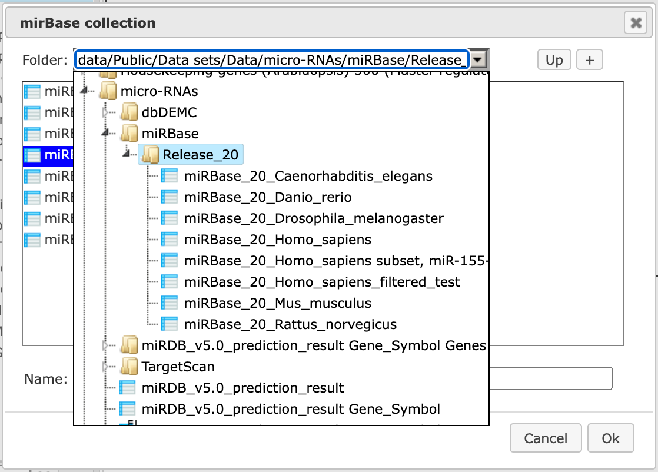Click the Ok button
Screen dimensions: 658x472
[x=610, y=438]
